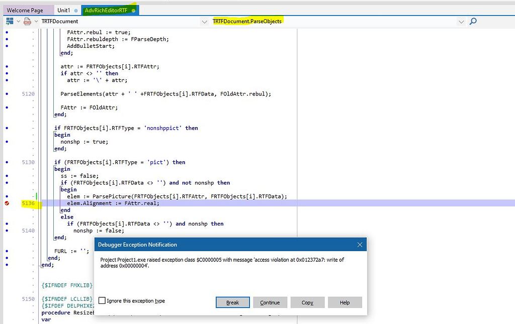515x324 pixels.
Task: Click line number 5130 in the gutter
Action: (x=28, y=162)
